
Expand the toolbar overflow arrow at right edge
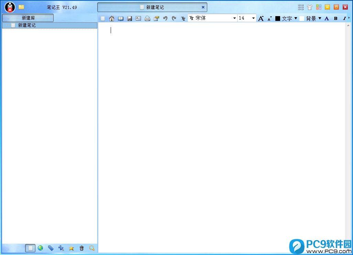(x=349, y=18)
